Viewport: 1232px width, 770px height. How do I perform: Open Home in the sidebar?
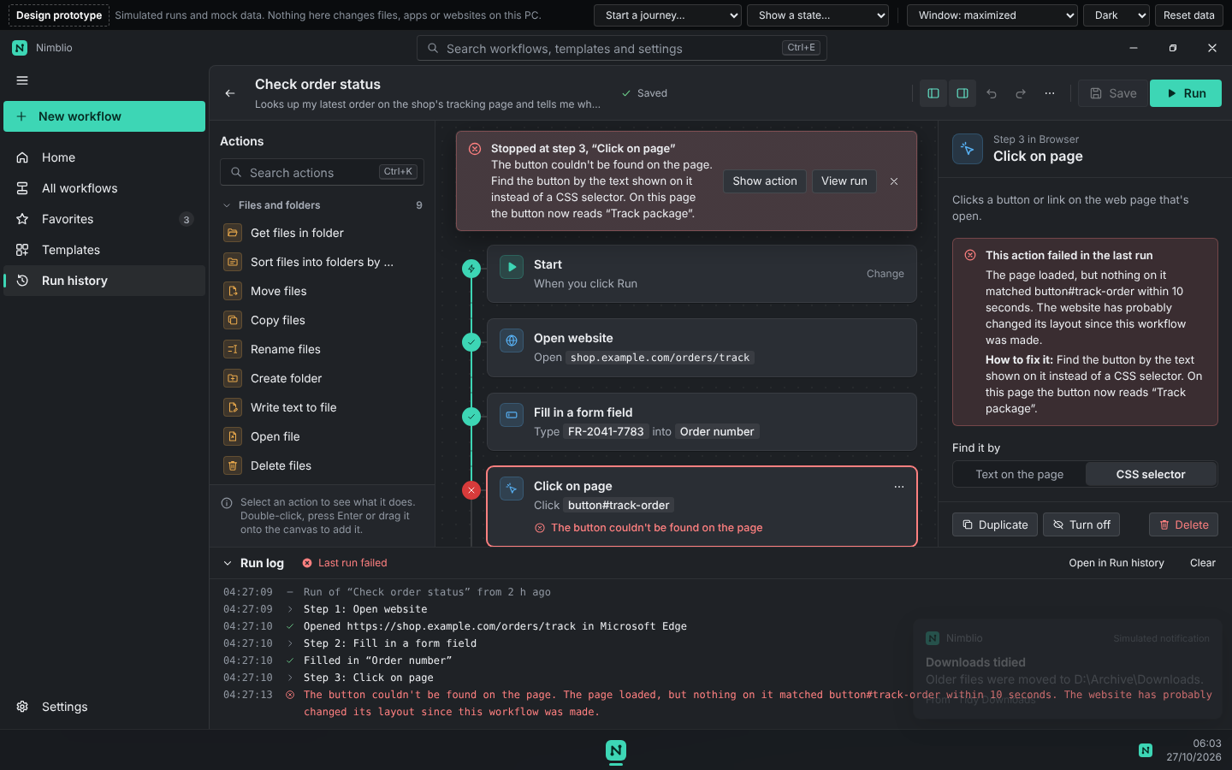[104, 157]
